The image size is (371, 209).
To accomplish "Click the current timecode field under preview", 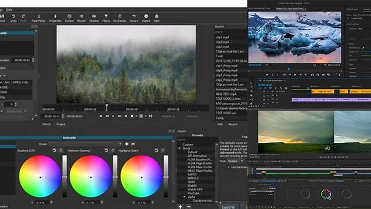I will point(52,116).
